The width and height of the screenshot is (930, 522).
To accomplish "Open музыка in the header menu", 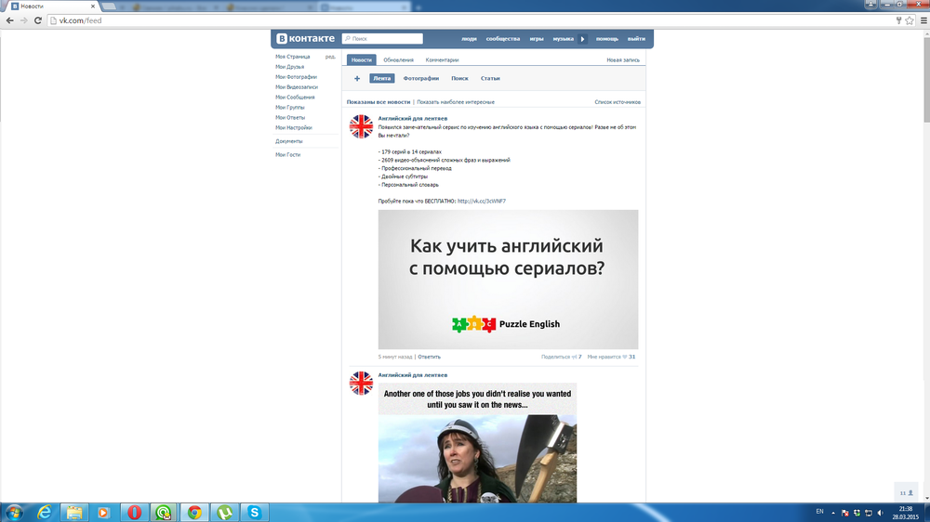I will [x=563, y=38].
